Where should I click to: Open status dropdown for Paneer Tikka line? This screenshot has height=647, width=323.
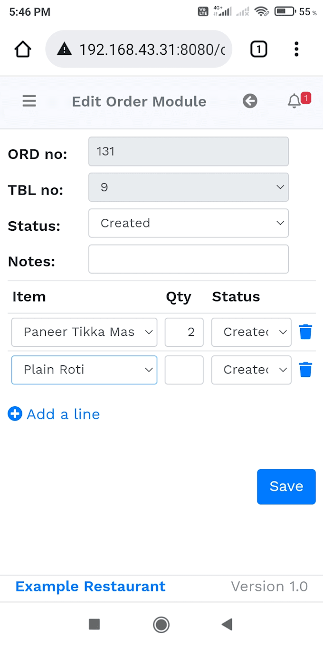tap(251, 332)
